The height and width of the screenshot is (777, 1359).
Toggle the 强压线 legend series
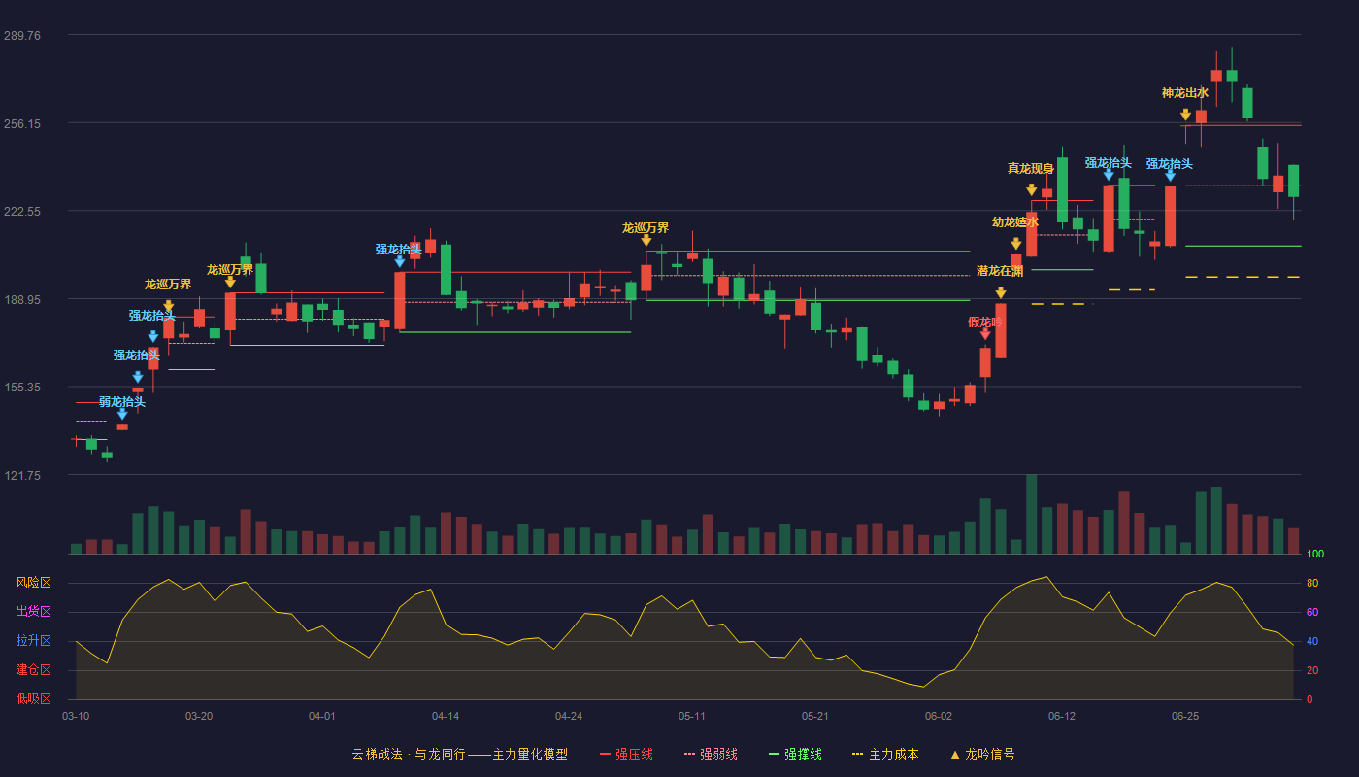point(626,754)
